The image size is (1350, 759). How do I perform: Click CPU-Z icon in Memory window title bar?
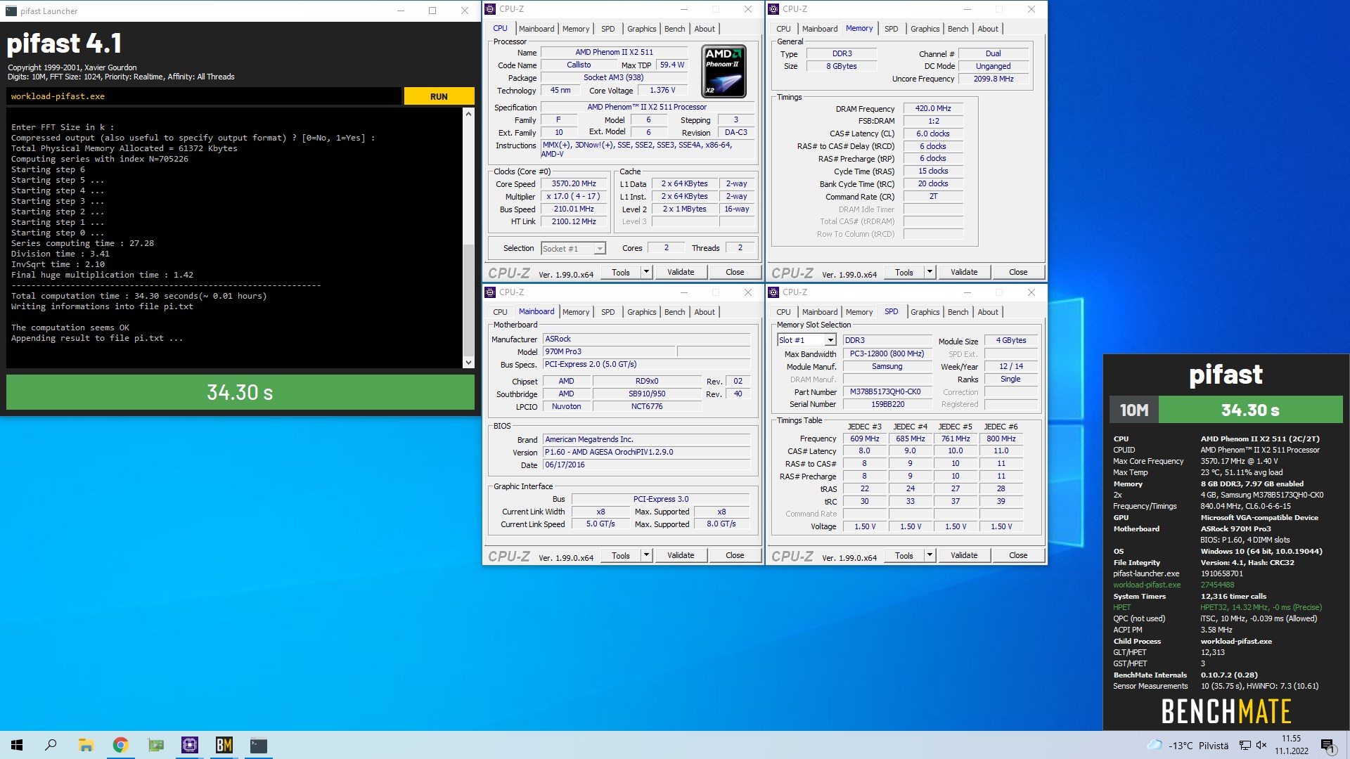click(774, 9)
